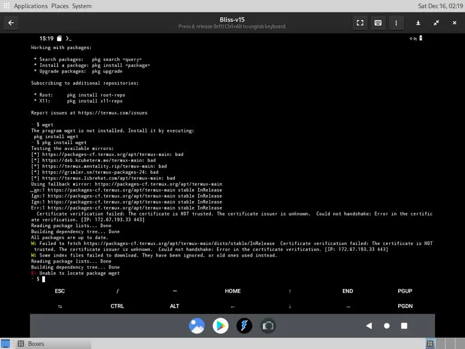Tap the ESC extra key
This screenshot has width=465, height=349.
[59, 291]
